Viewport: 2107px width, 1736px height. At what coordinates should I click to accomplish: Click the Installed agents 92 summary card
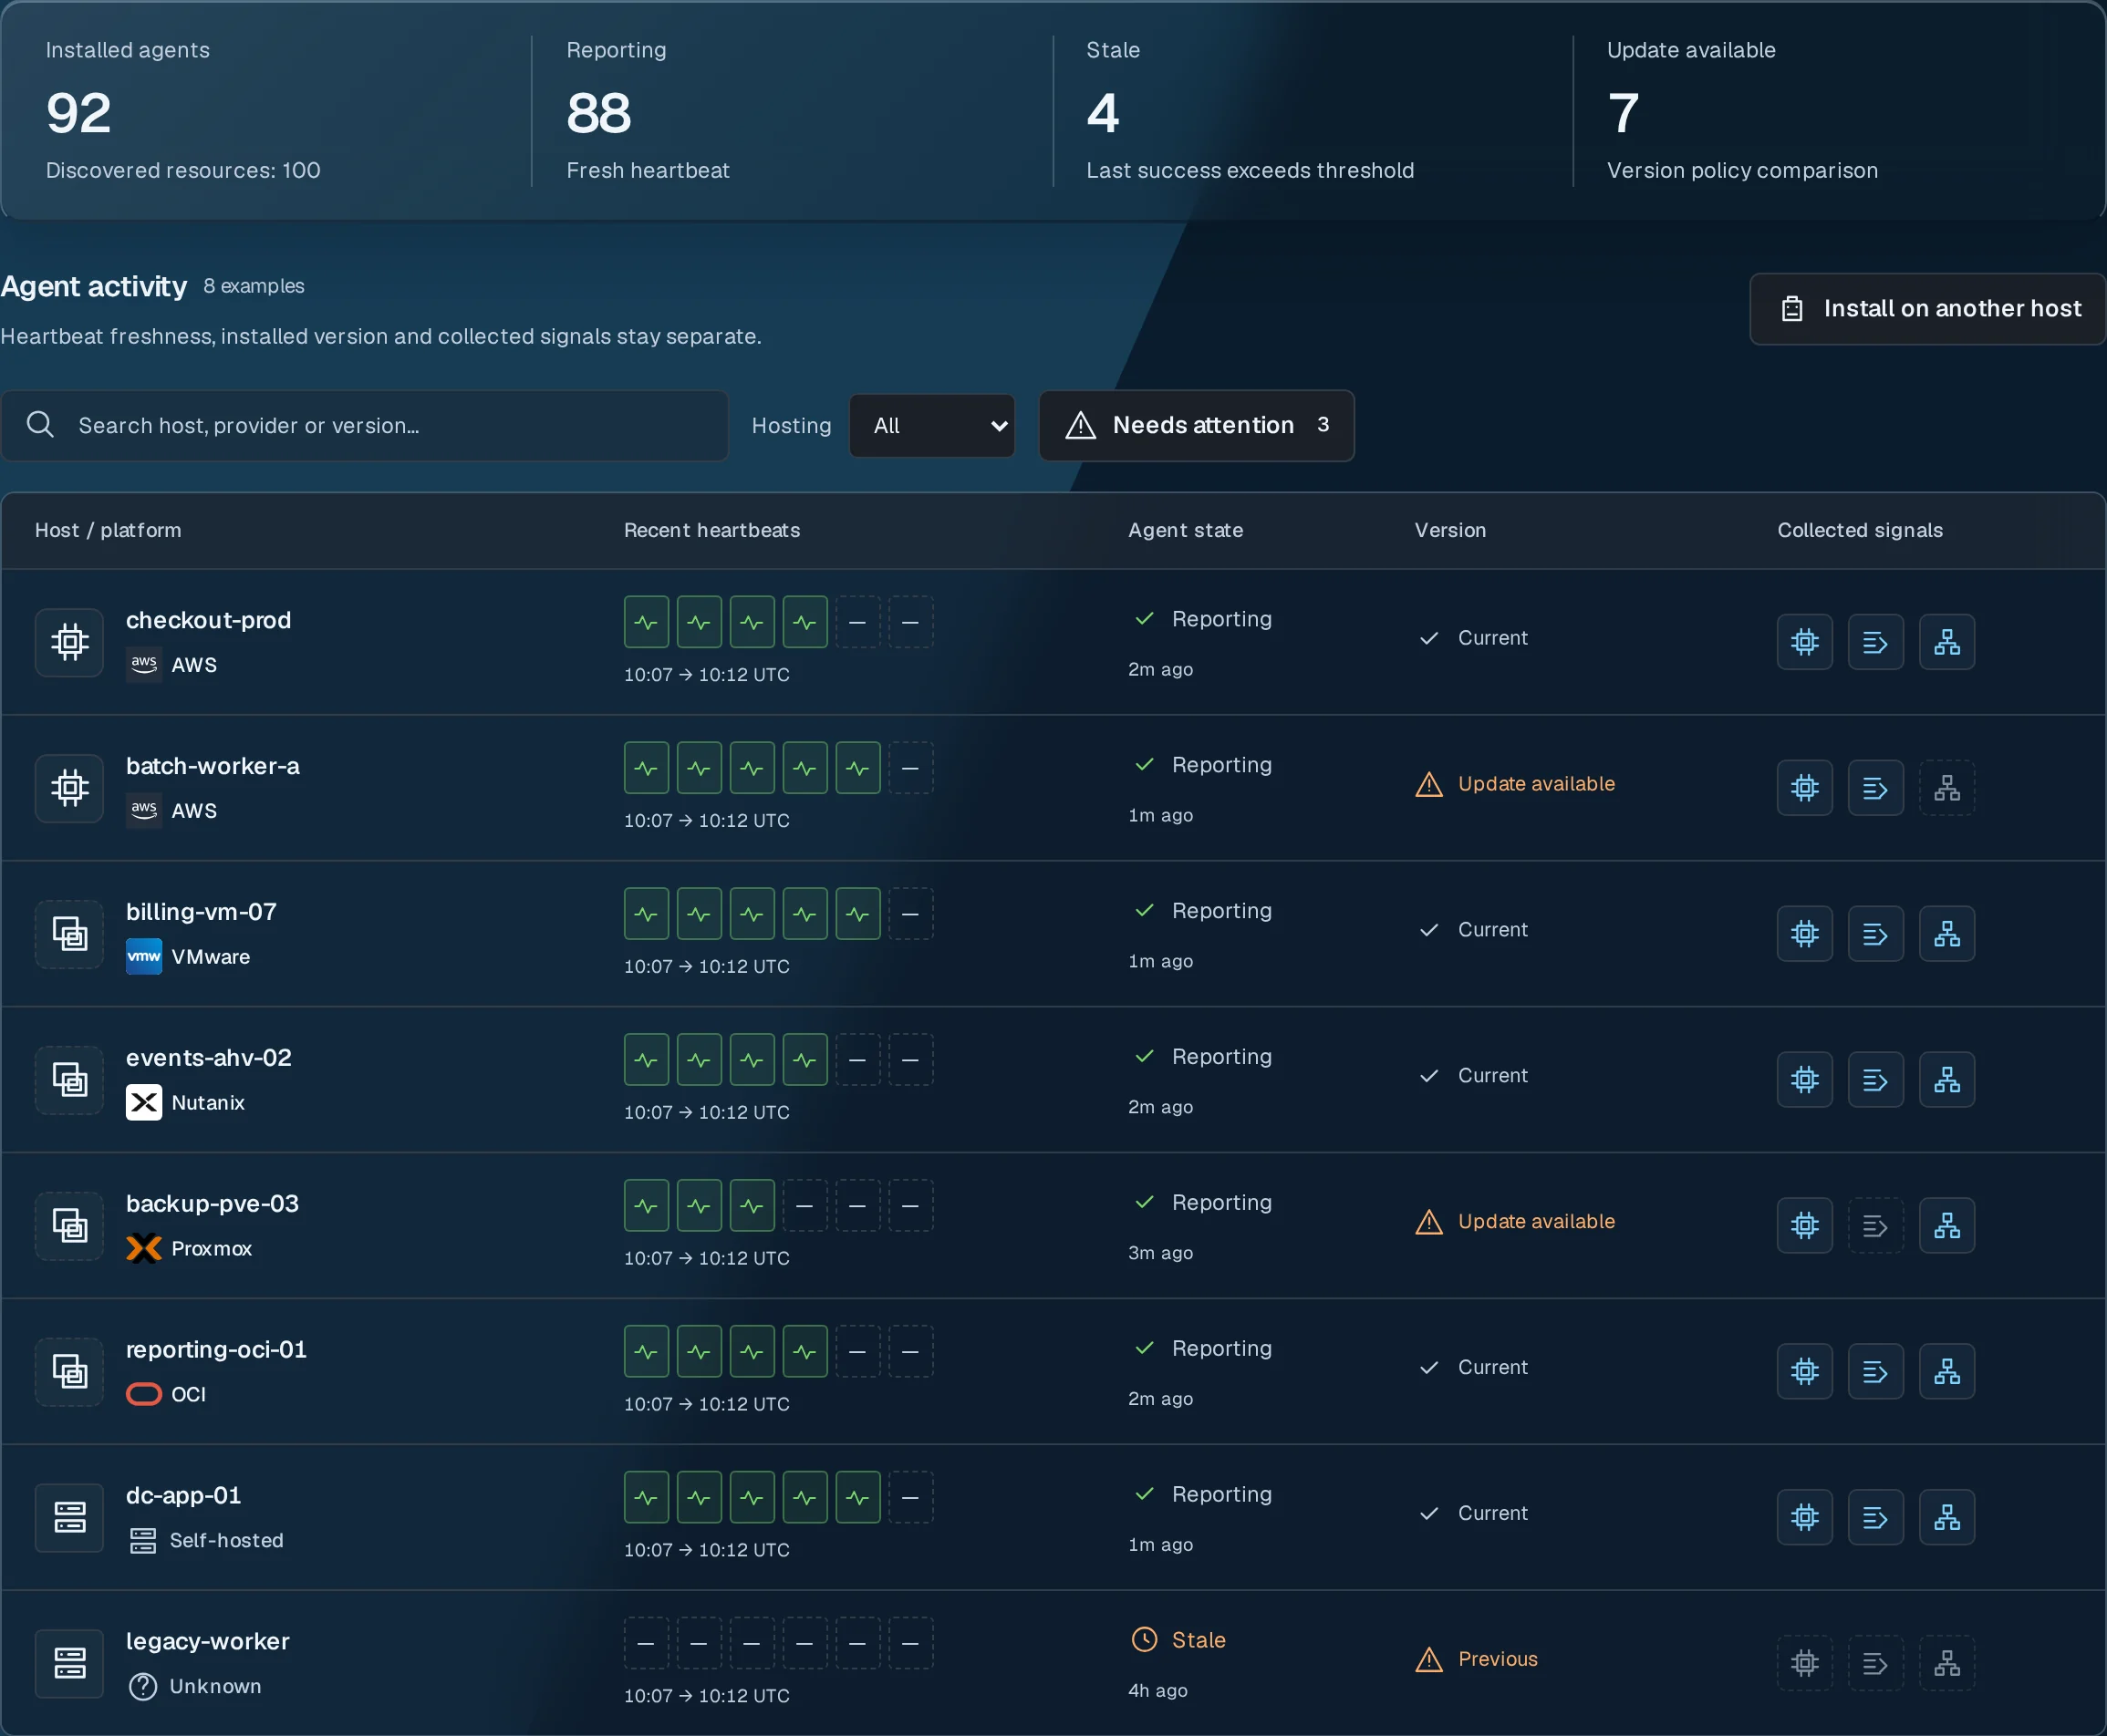click(x=266, y=110)
